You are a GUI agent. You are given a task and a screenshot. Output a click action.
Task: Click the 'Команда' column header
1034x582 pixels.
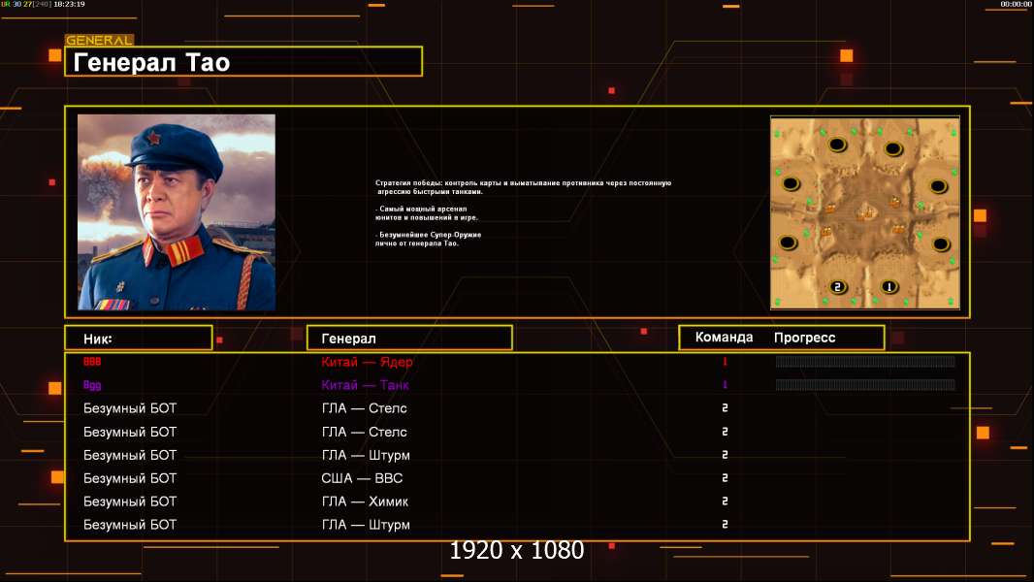tap(724, 338)
